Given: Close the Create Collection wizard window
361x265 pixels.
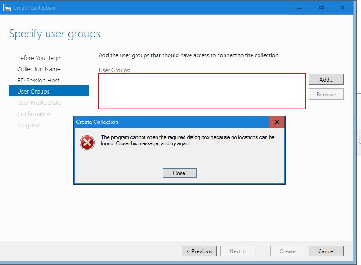Looking at the screenshot, I should [x=342, y=8].
